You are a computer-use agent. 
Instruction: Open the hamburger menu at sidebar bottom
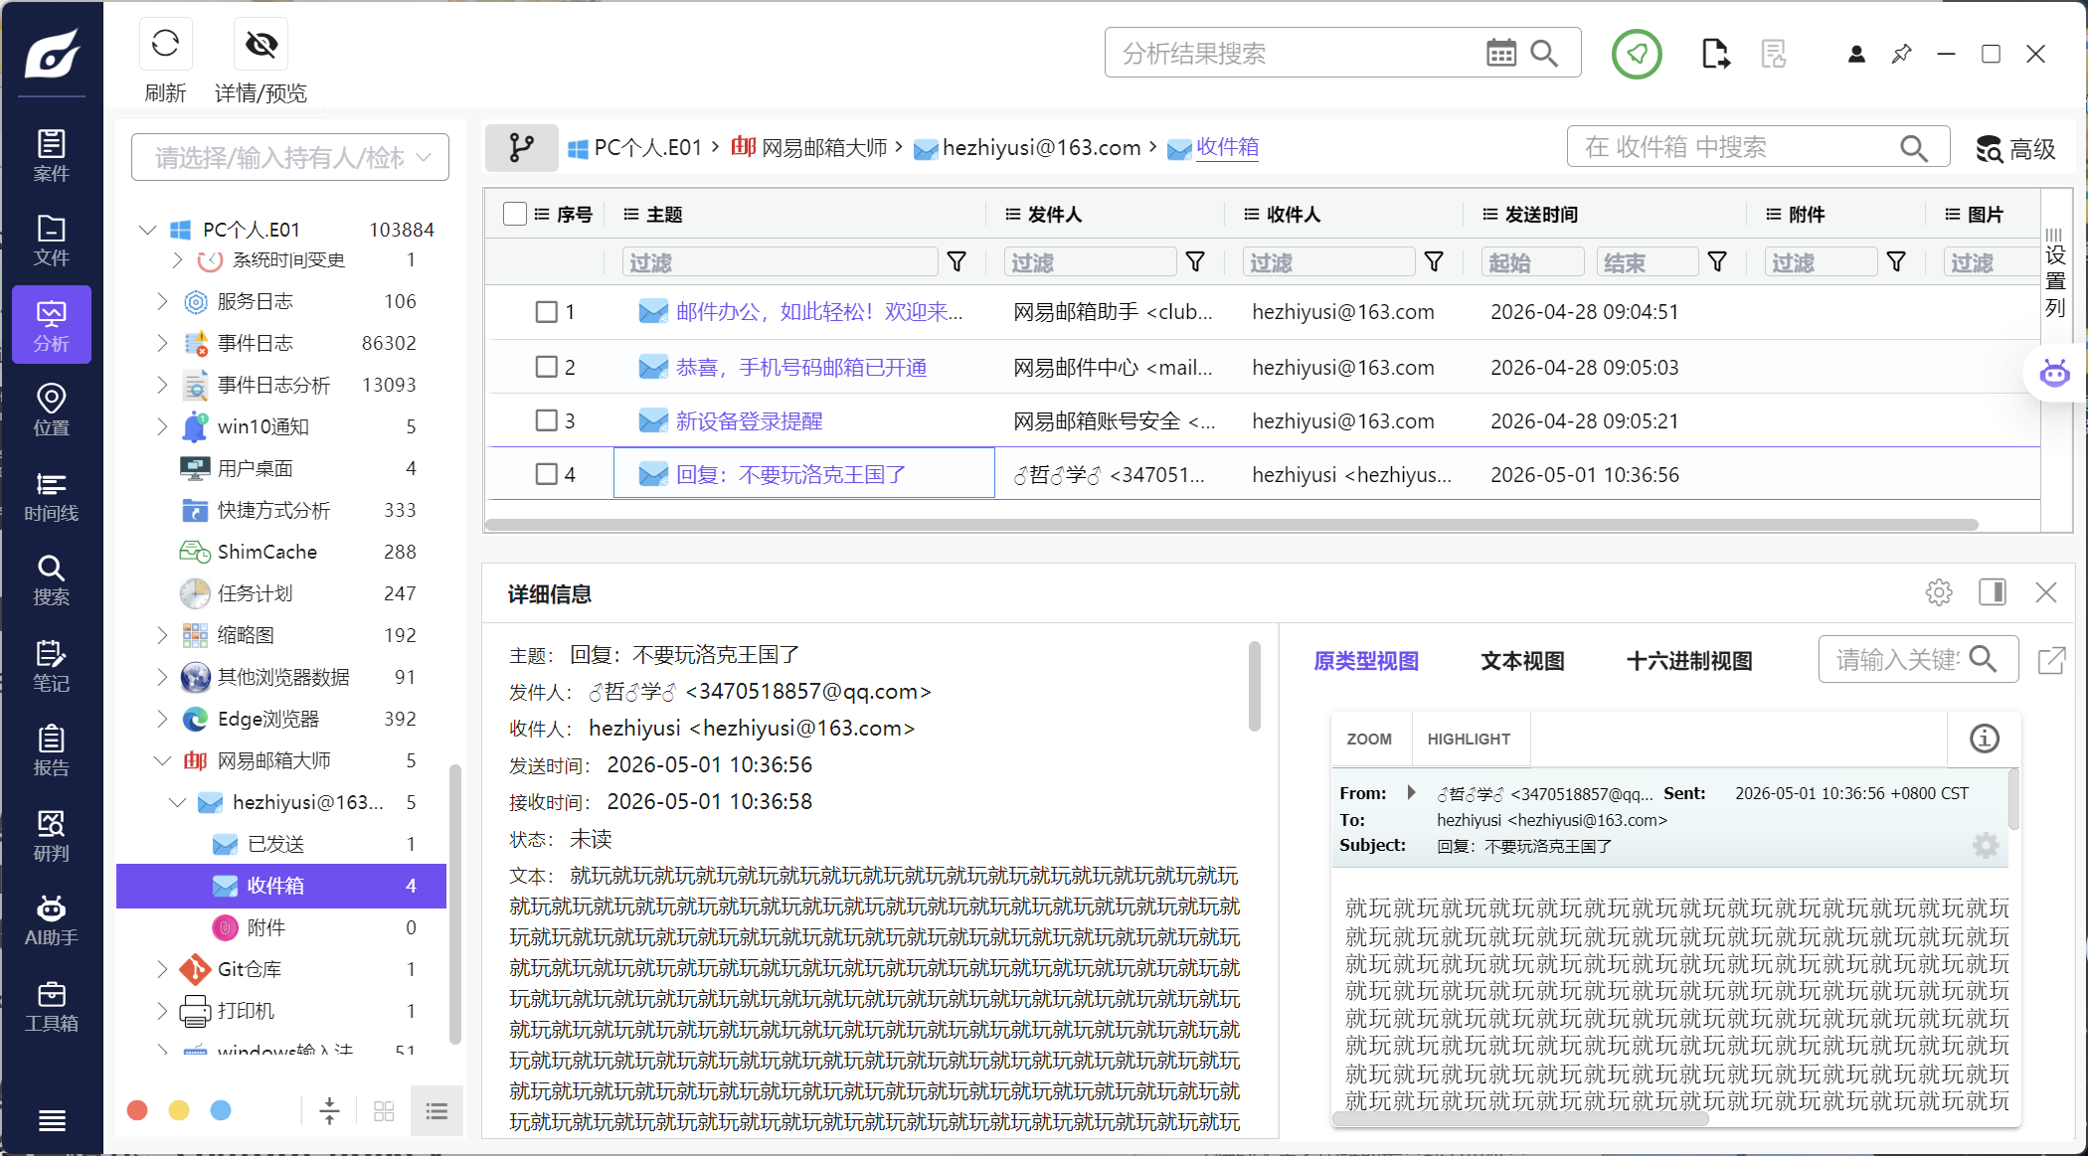tap(52, 1120)
